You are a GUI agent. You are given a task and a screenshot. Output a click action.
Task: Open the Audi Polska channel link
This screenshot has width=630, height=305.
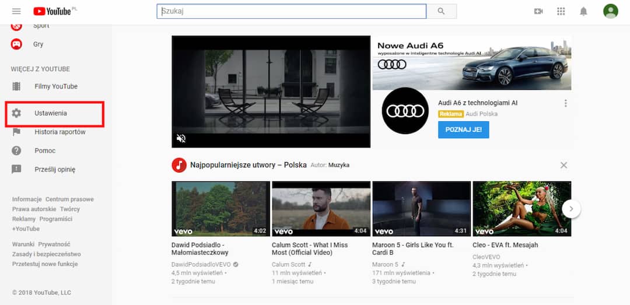(x=481, y=114)
